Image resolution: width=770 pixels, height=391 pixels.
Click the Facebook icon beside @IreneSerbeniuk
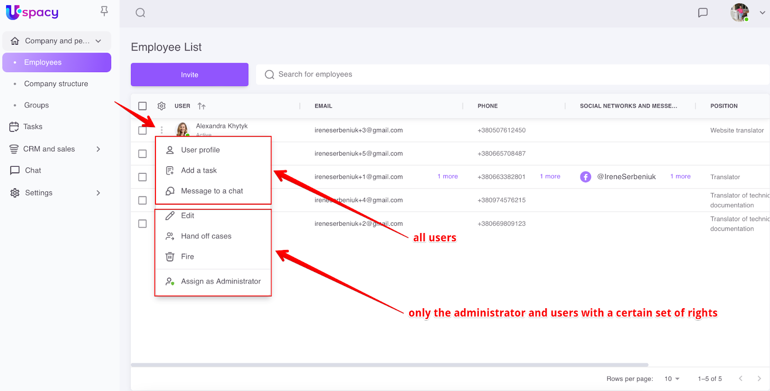pos(586,177)
